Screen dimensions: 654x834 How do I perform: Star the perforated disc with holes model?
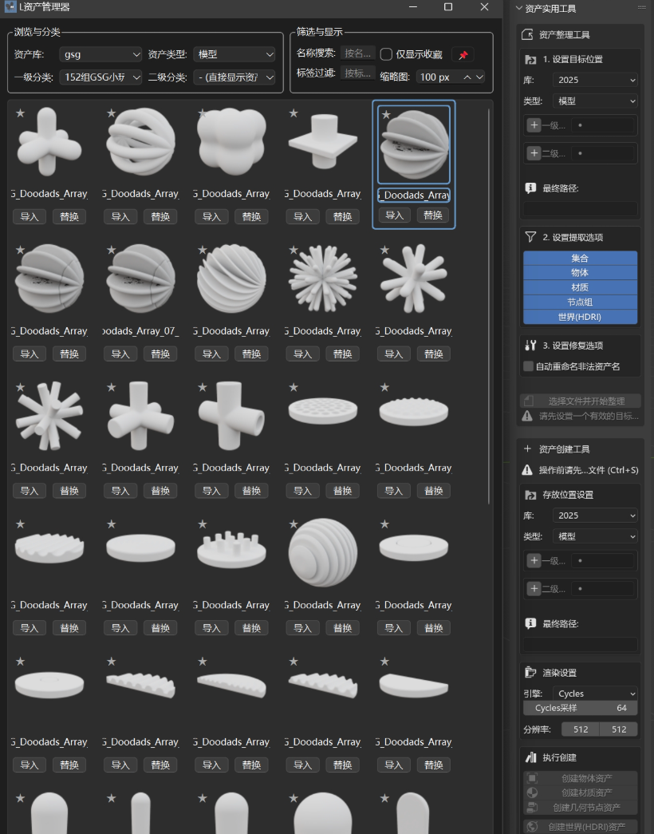(x=294, y=387)
